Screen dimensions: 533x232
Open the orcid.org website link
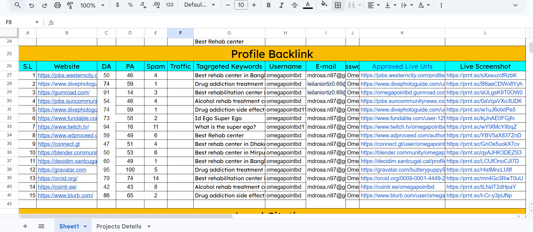[57, 178]
